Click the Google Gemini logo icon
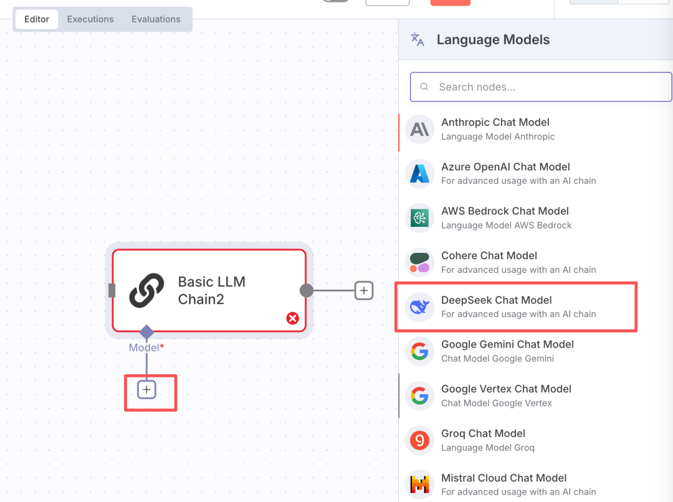 (419, 351)
